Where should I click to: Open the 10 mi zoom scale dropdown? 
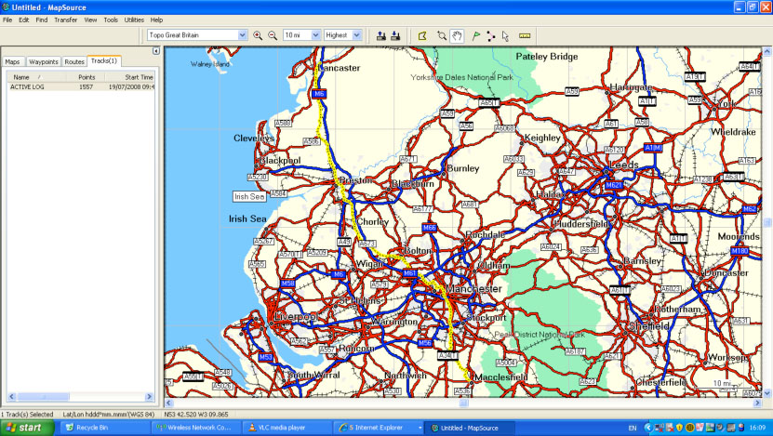(315, 35)
